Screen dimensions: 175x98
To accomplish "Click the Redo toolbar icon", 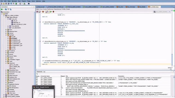I will [13, 4].
